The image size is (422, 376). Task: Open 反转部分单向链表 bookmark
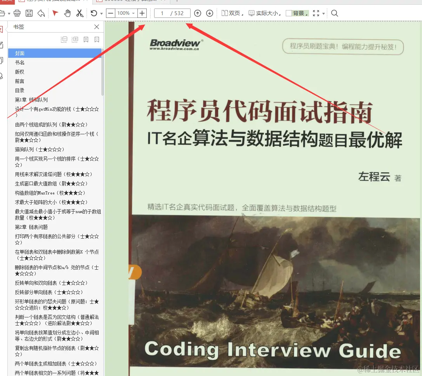49,292
